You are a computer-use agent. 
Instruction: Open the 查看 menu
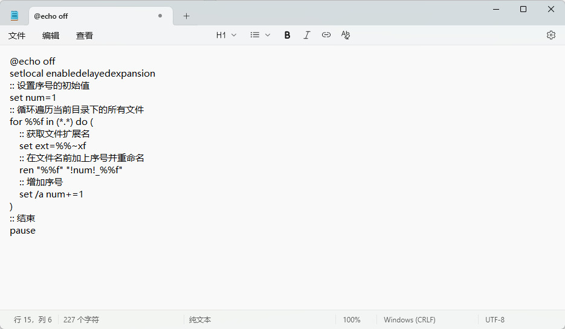(x=85, y=36)
